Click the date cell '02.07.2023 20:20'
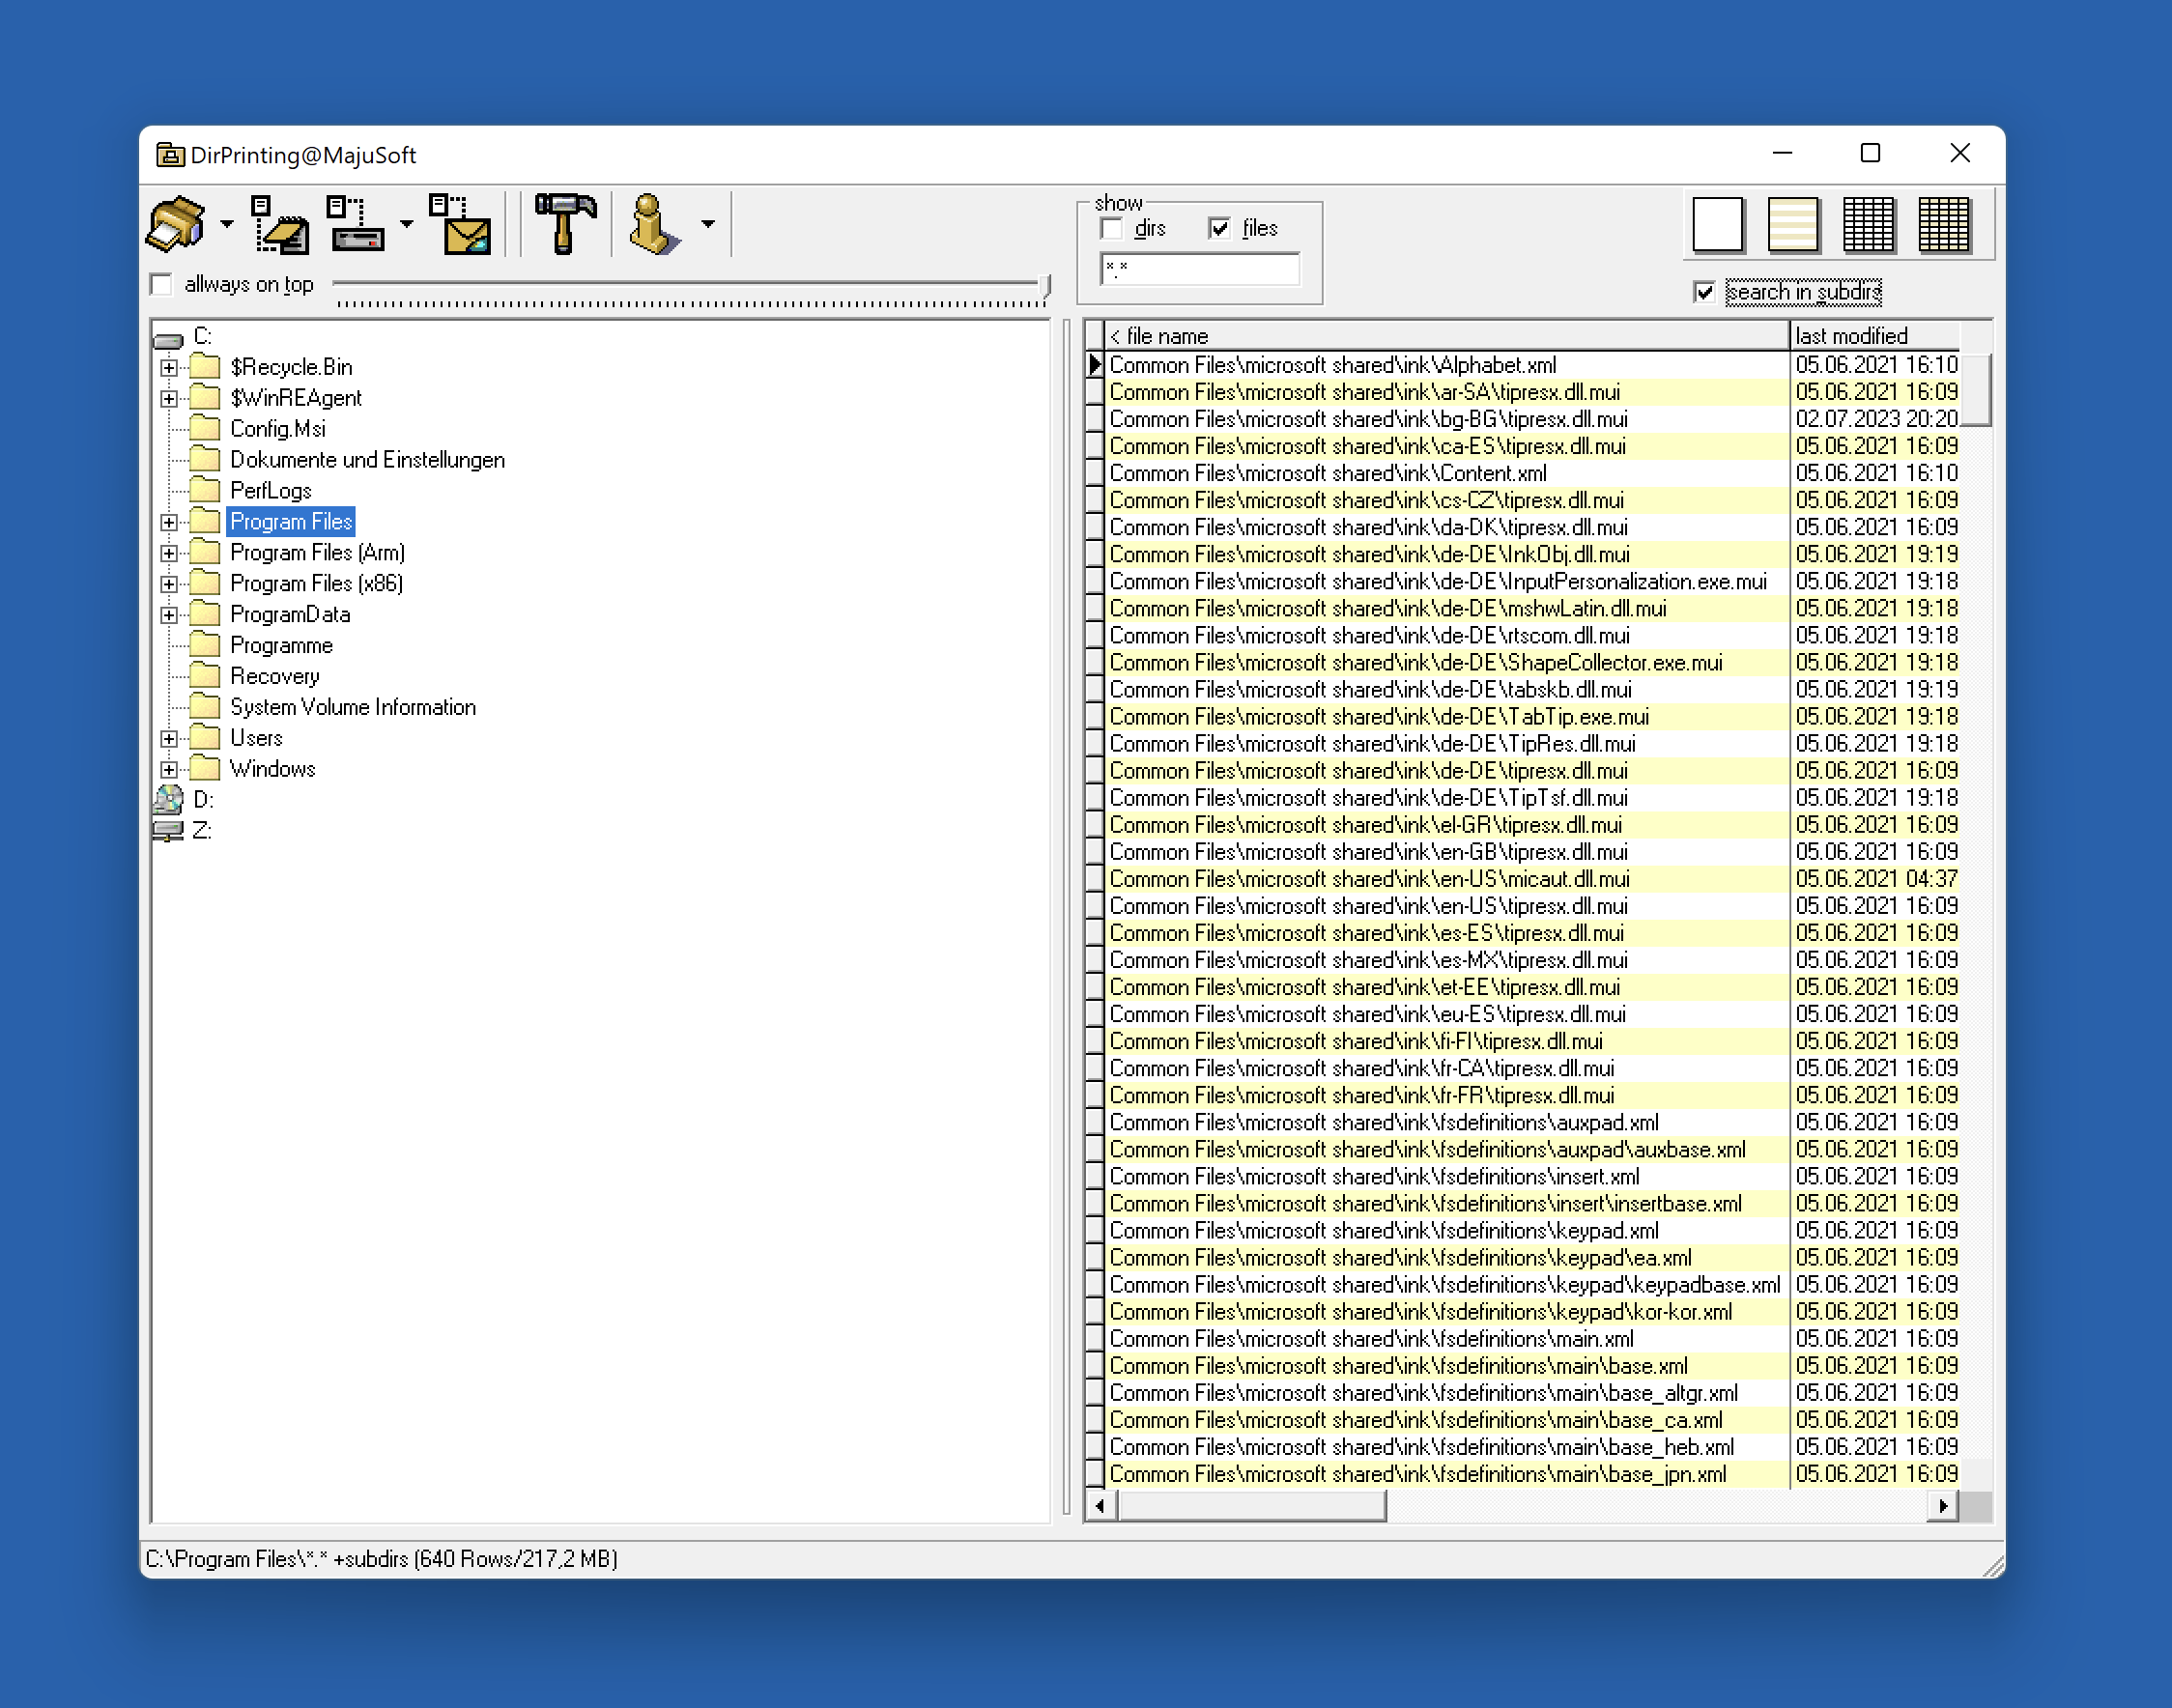The image size is (2172, 1708). pos(1876,419)
